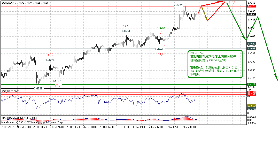Click the 1.4495 price axis value
The width and height of the screenshot is (279, 146).
[252, 36]
